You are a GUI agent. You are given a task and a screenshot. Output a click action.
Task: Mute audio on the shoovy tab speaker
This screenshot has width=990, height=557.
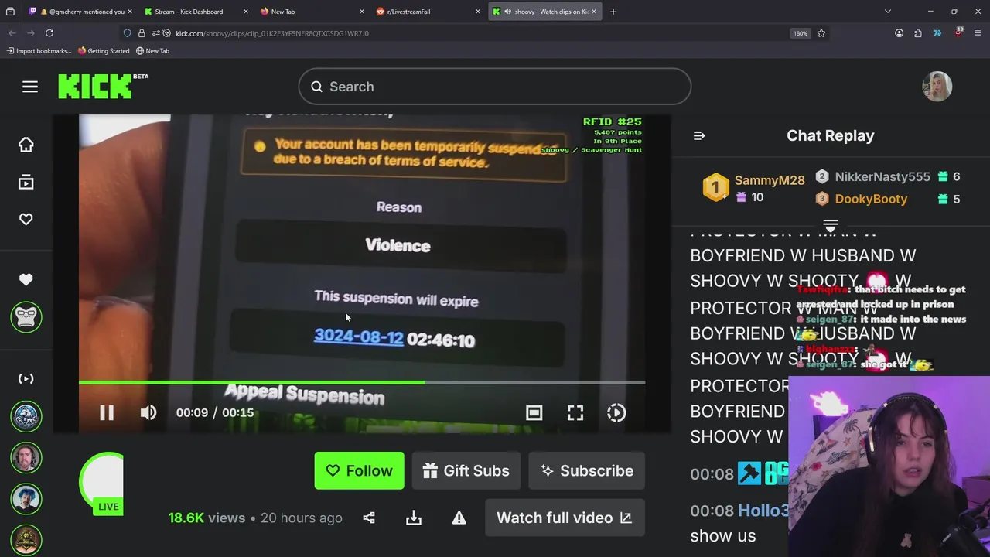[x=507, y=12]
